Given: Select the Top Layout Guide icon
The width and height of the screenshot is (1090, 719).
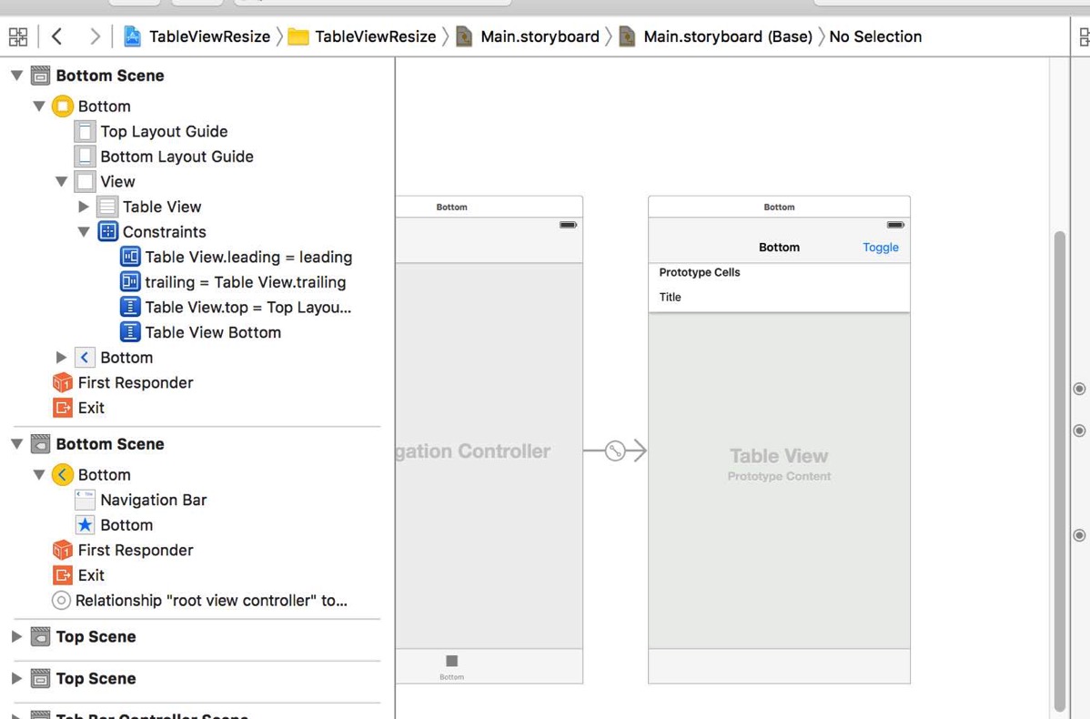Looking at the screenshot, I should point(85,131).
